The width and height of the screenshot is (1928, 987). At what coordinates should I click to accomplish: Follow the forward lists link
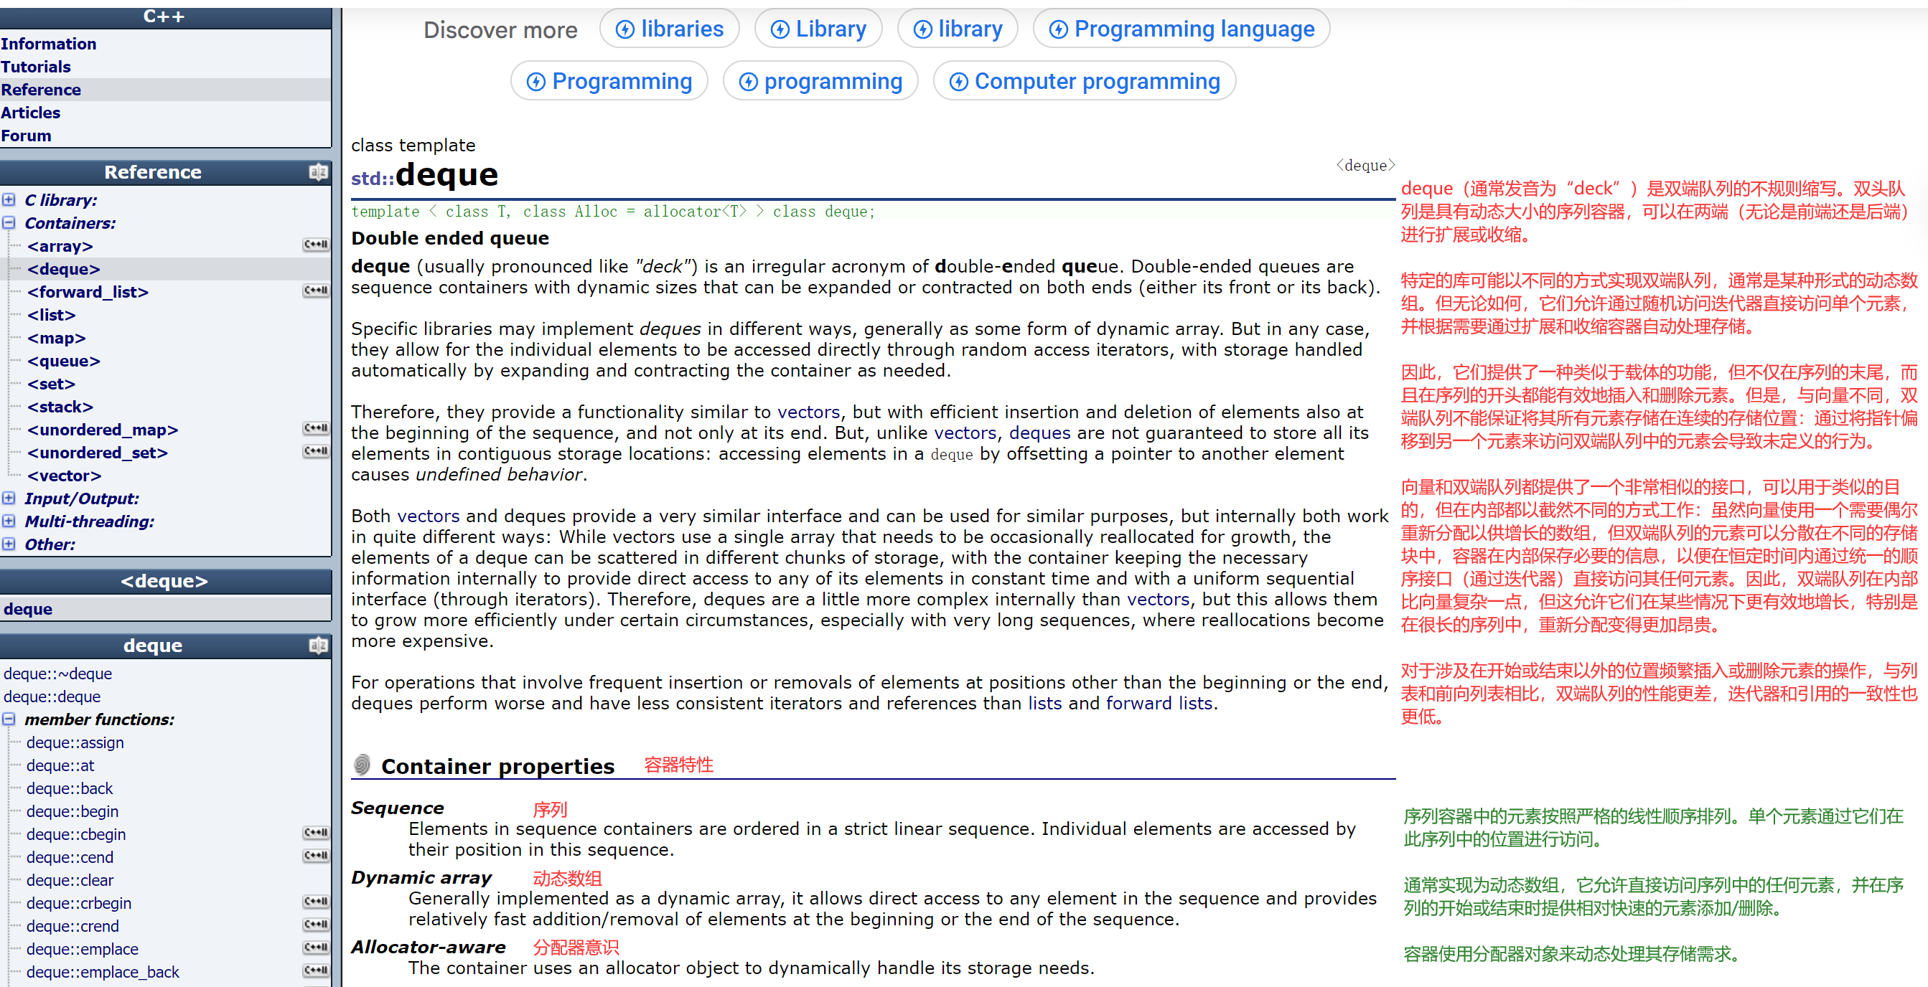[x=1159, y=704]
